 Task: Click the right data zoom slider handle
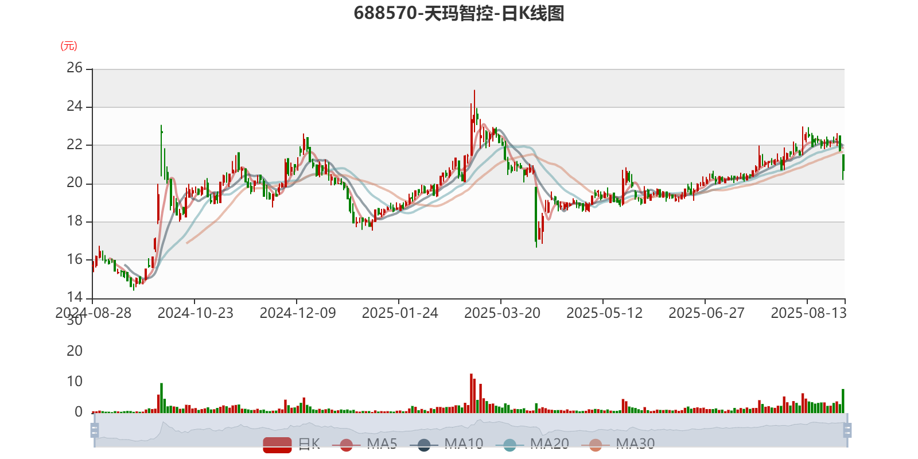tap(847, 430)
